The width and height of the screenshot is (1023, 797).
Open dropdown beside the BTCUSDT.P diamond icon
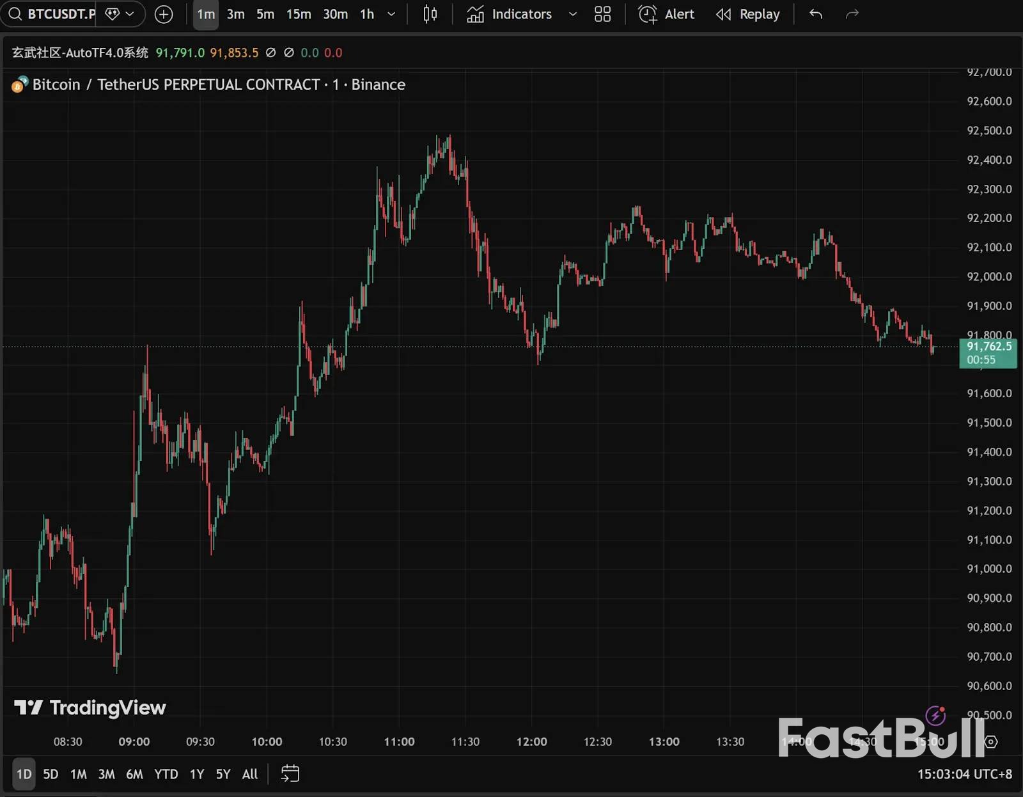pos(130,14)
